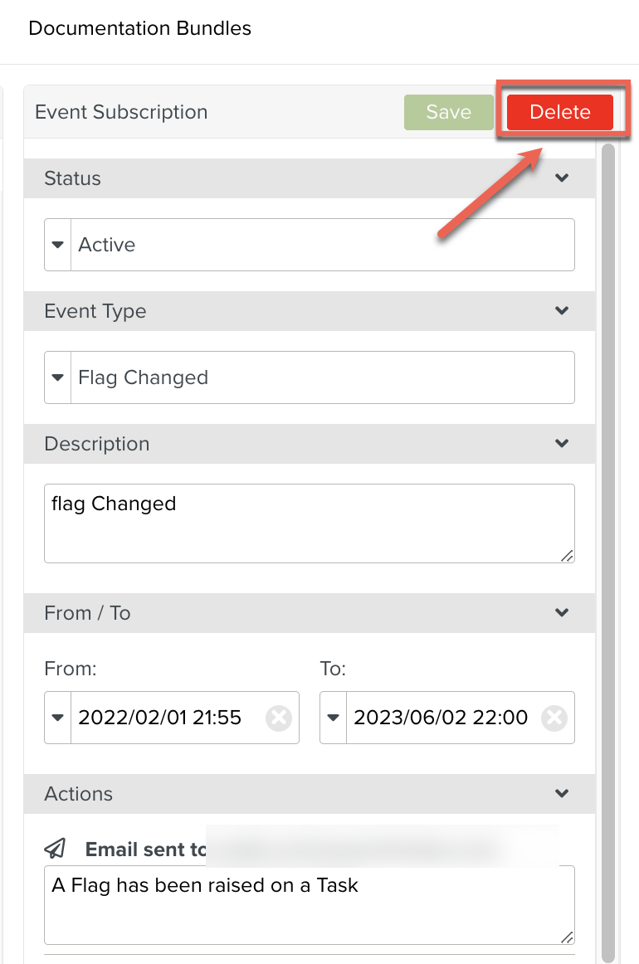The height and width of the screenshot is (964, 639).
Task: Click the From date field 2022/02/01 21:55
Action: 166,718
